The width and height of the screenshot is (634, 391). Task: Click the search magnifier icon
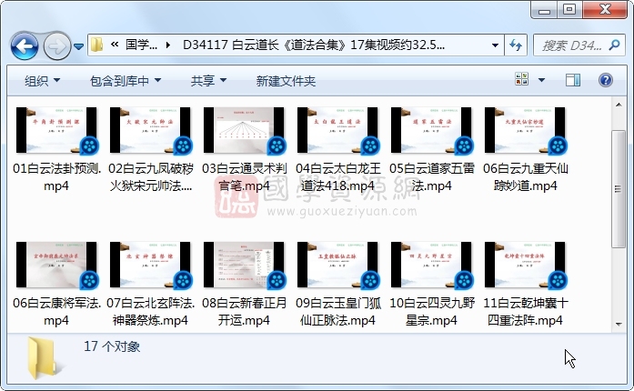coord(615,45)
